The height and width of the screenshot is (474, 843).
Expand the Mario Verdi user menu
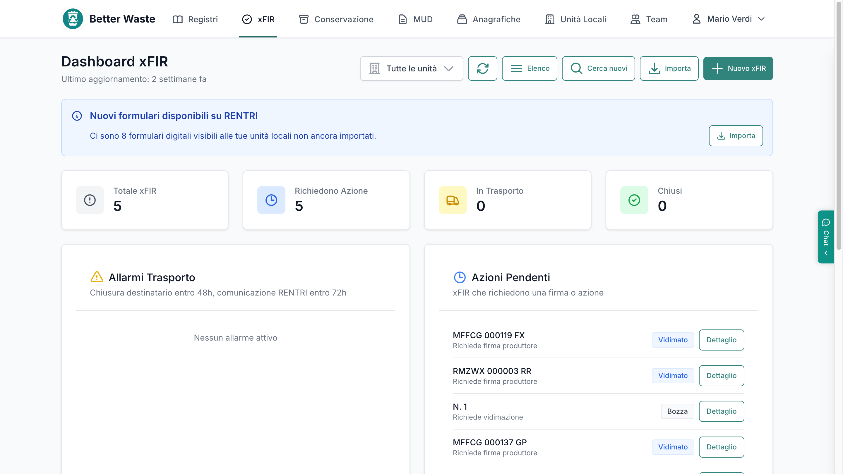point(729,19)
